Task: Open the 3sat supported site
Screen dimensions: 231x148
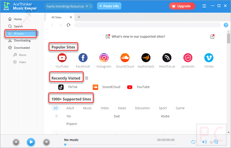Action: coord(117,116)
